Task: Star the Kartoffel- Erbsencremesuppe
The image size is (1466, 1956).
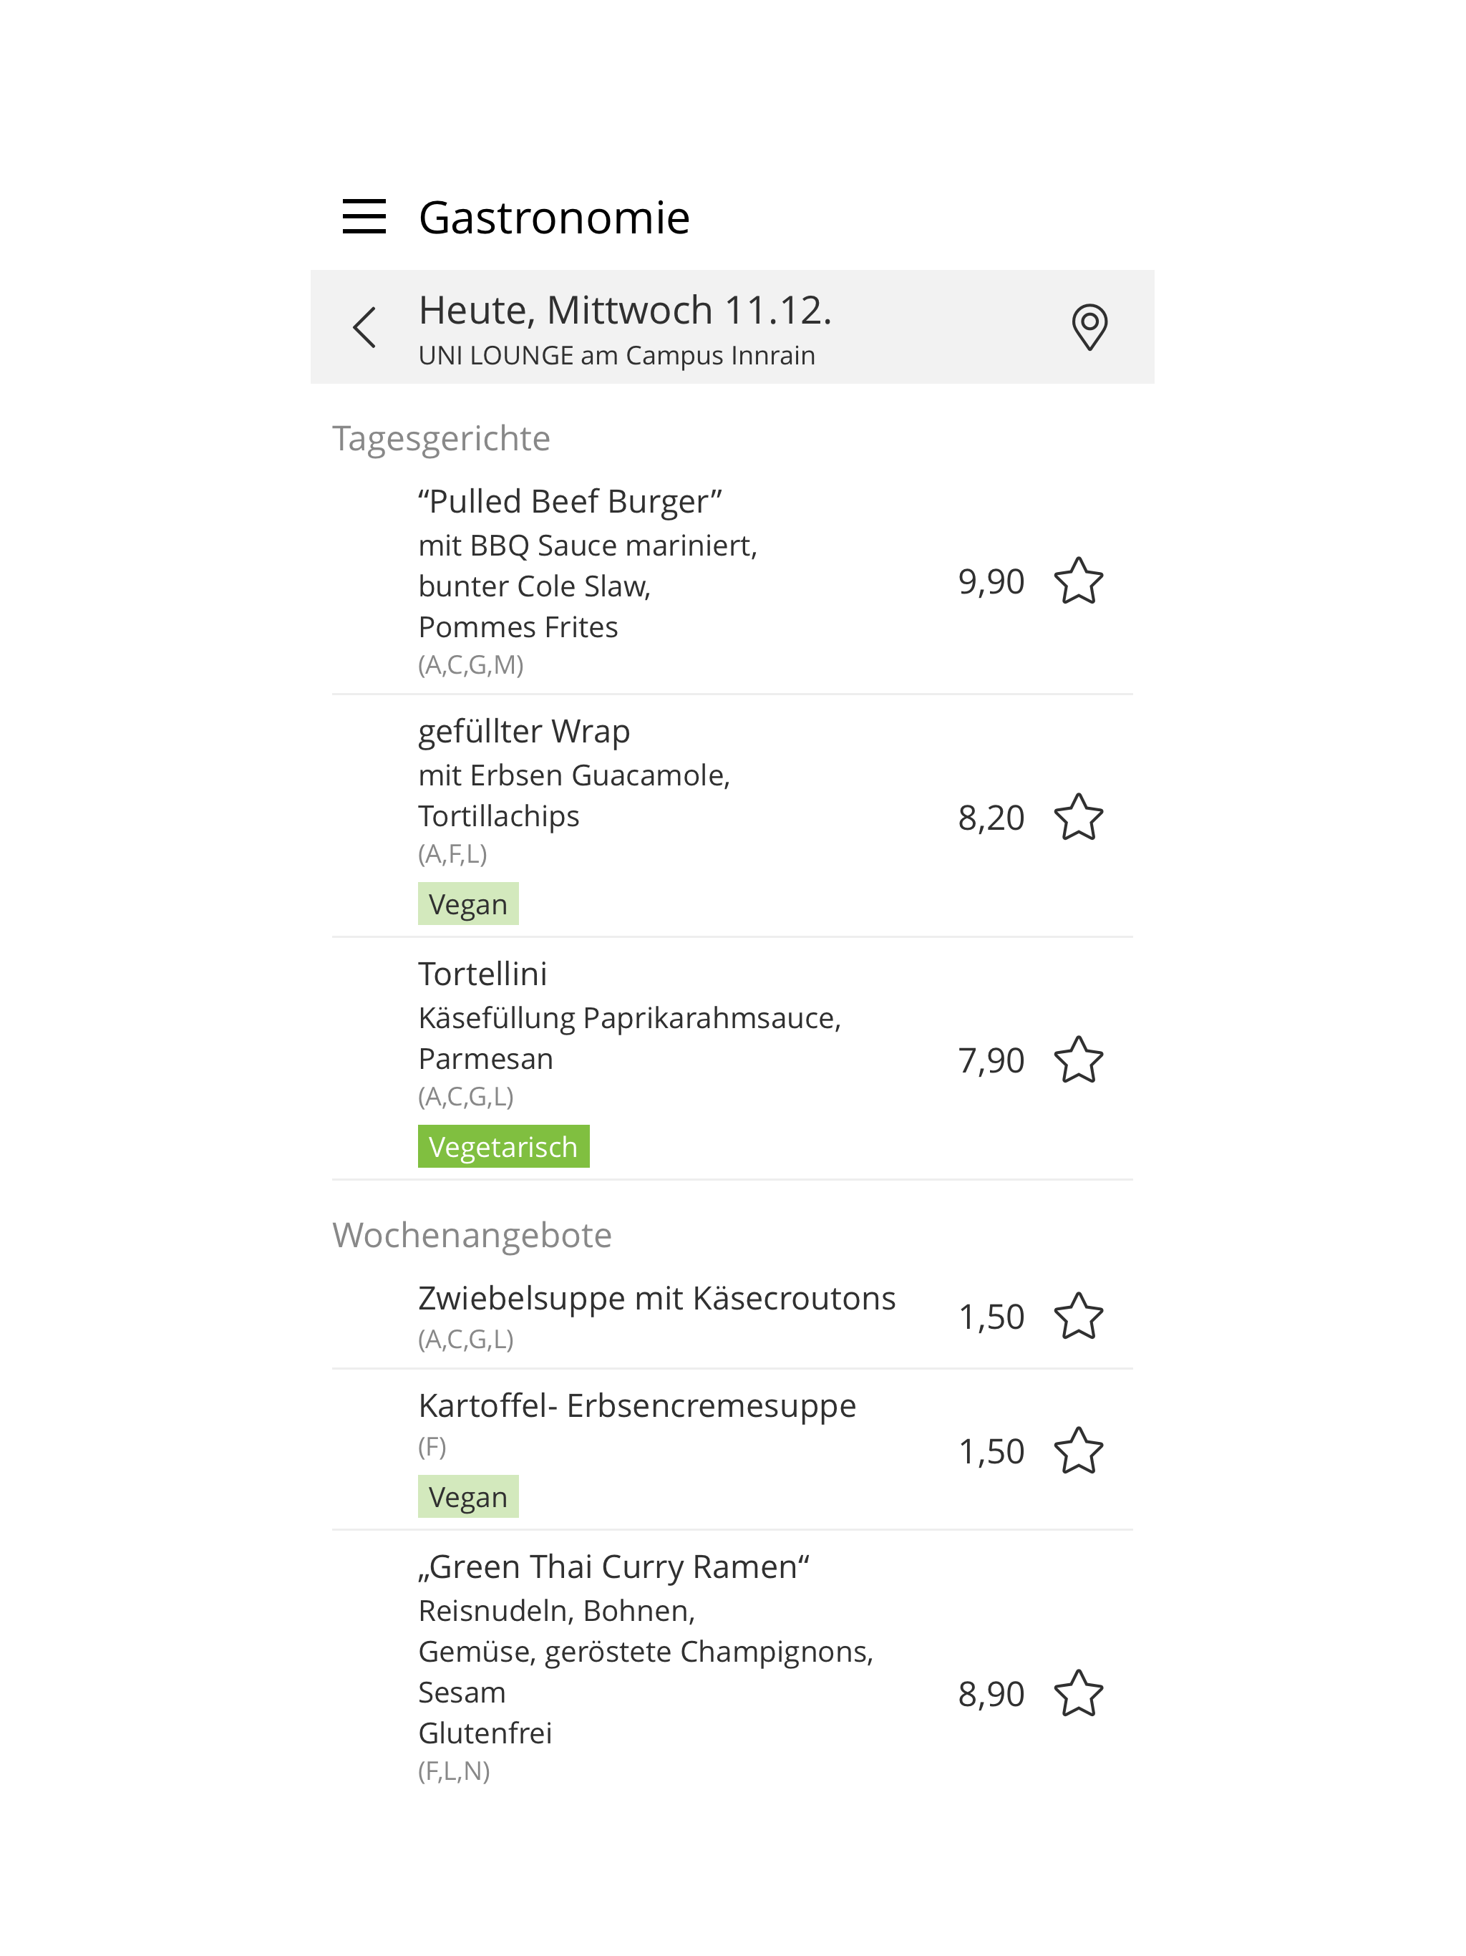Action: (1078, 1451)
